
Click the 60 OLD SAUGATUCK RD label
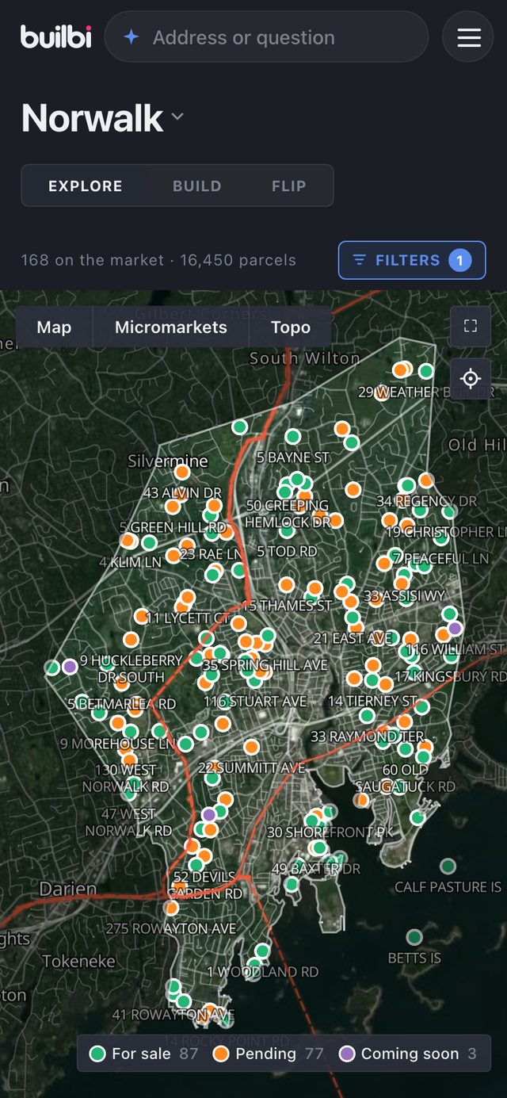[406, 779]
